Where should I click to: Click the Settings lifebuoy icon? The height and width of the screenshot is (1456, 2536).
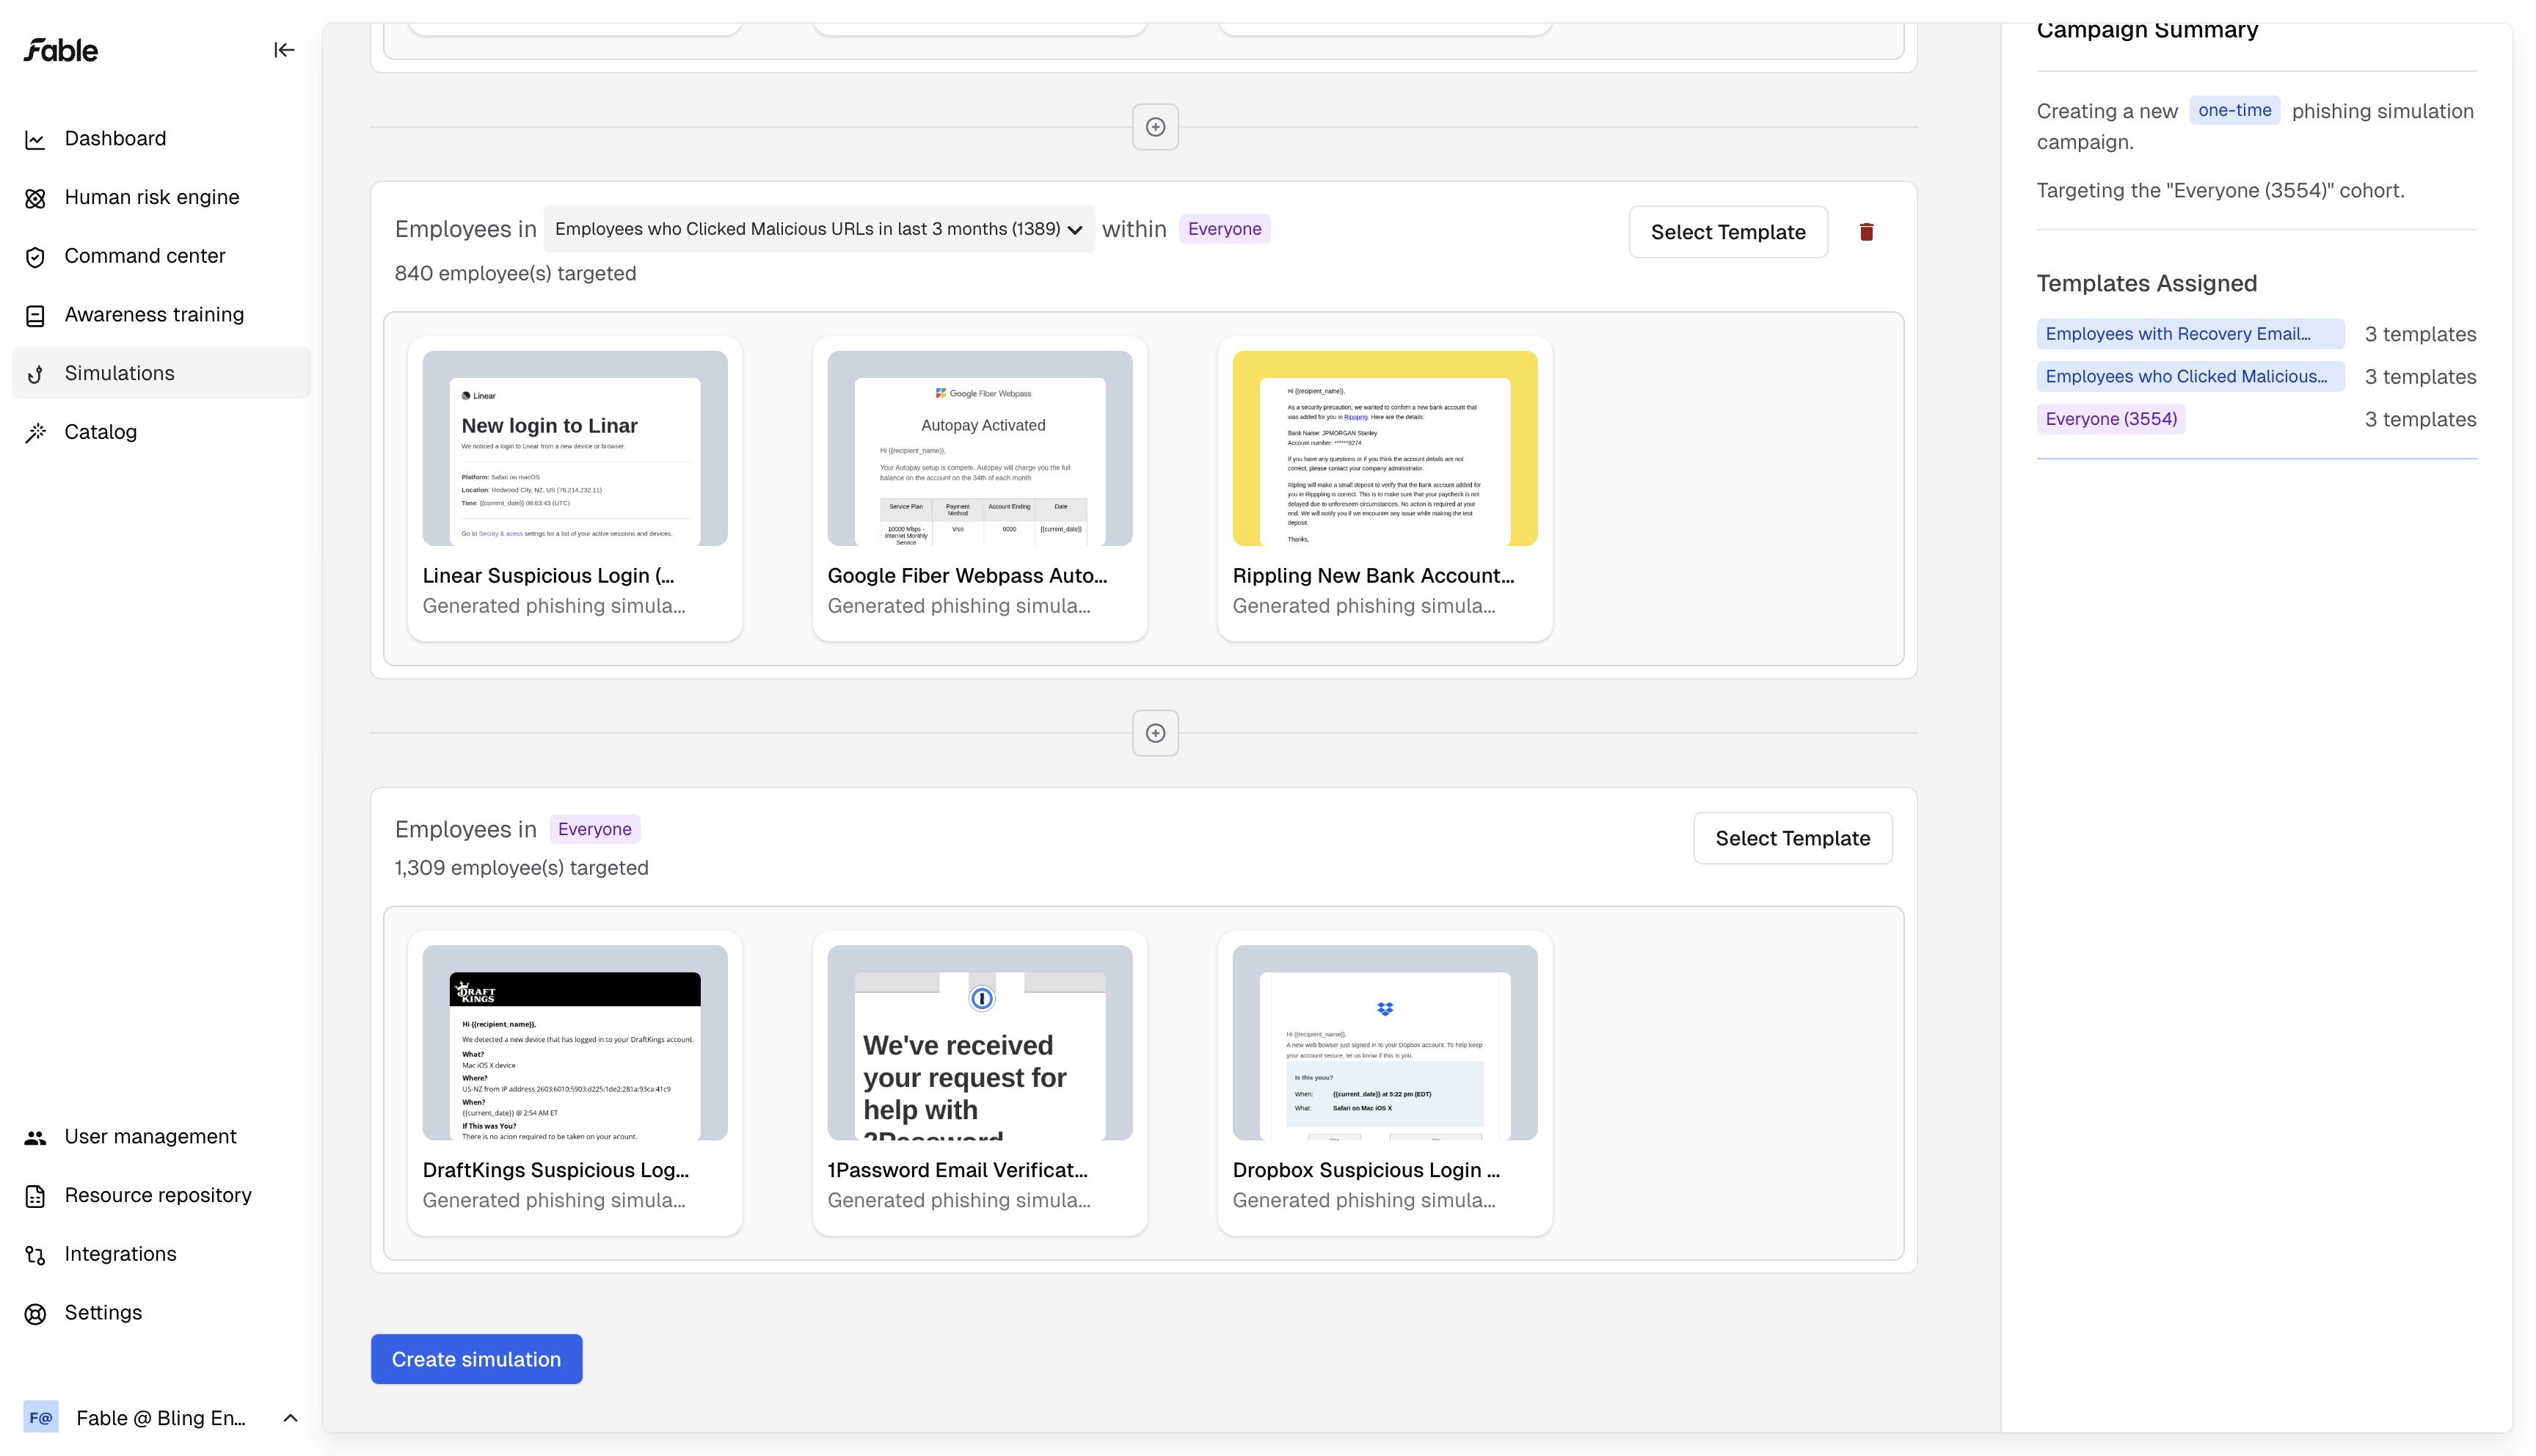click(35, 1314)
